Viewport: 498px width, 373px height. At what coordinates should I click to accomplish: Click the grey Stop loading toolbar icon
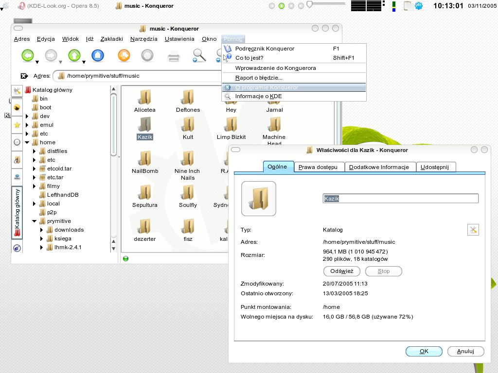[x=147, y=55]
